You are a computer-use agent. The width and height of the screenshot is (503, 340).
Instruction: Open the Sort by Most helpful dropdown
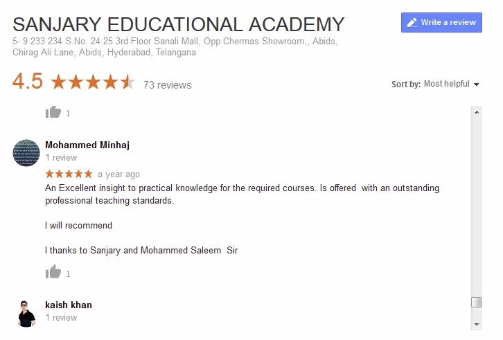(451, 84)
